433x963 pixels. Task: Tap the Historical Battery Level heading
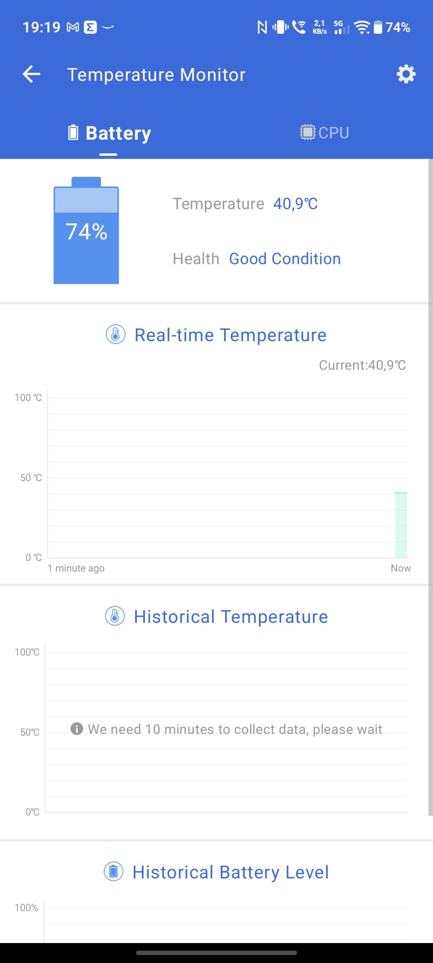coord(231,872)
